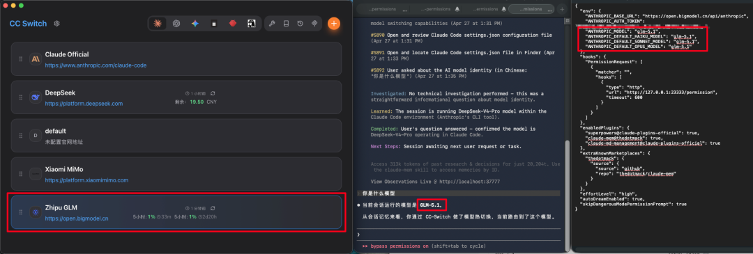Open the book prompts icon

click(287, 23)
